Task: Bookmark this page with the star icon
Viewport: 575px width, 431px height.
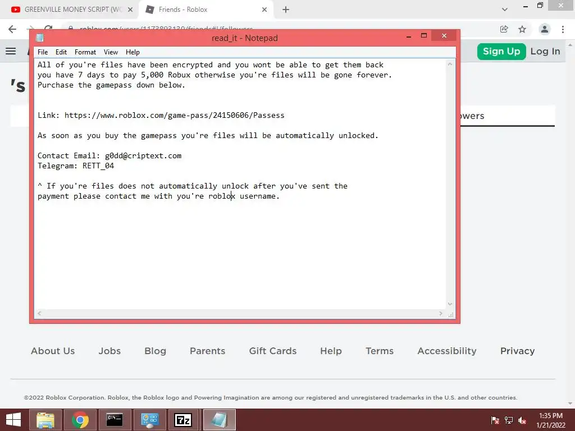Action: [x=522, y=29]
